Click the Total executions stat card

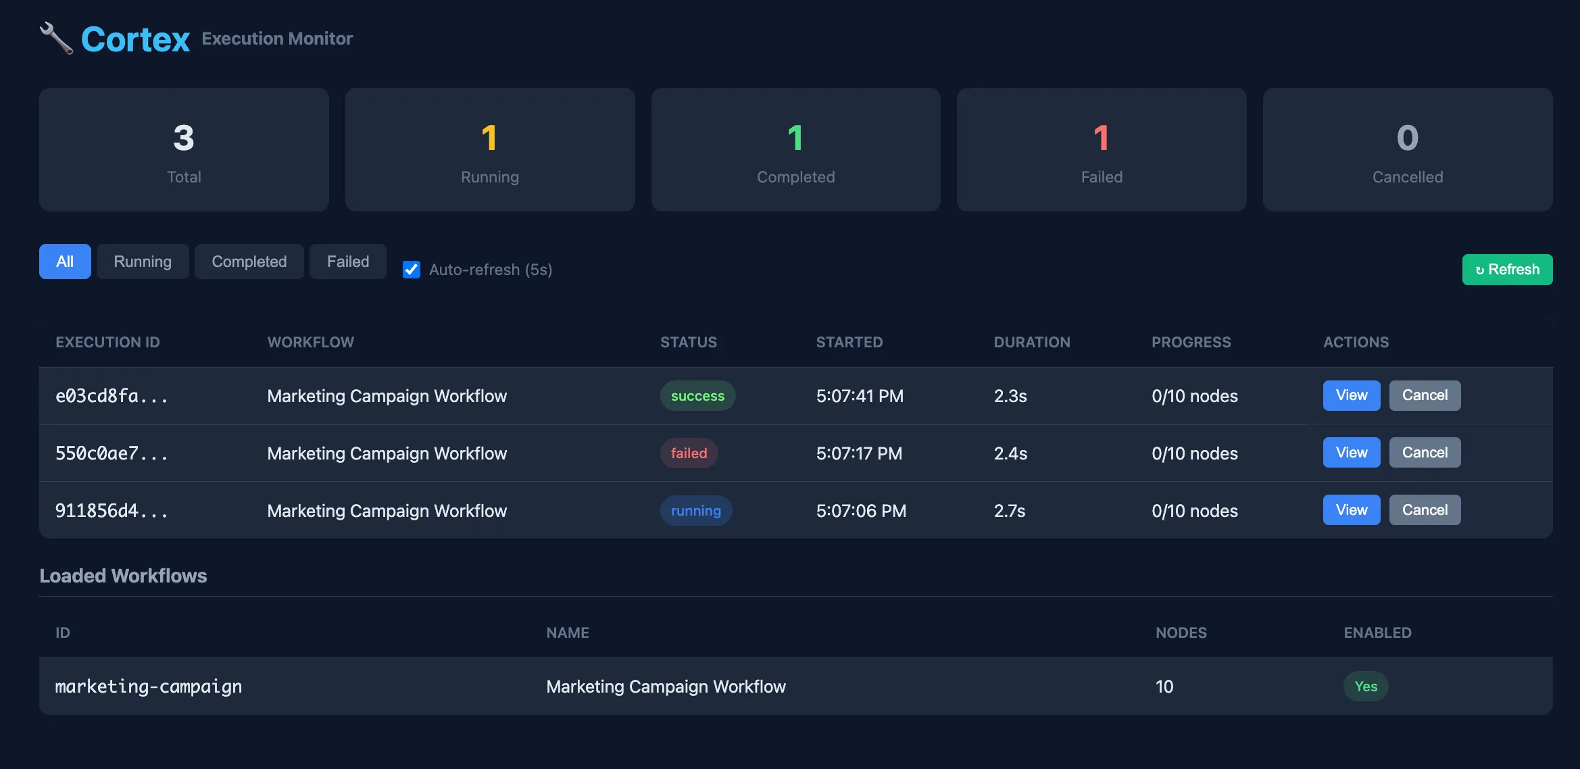(x=184, y=149)
